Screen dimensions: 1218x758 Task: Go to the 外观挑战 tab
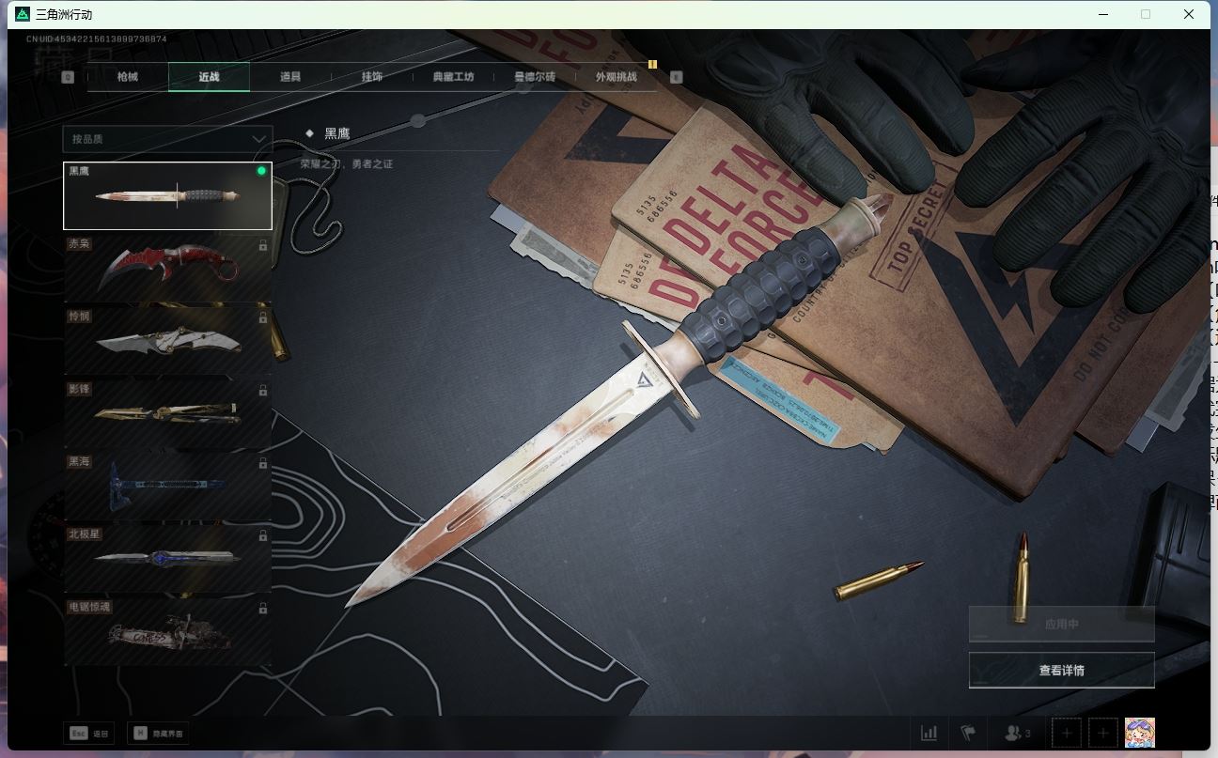pyautogui.click(x=616, y=77)
